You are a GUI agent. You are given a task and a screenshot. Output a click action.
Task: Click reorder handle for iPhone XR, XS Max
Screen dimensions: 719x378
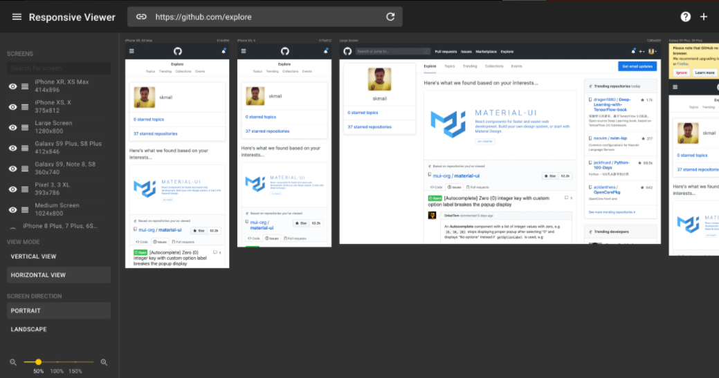tap(25, 86)
